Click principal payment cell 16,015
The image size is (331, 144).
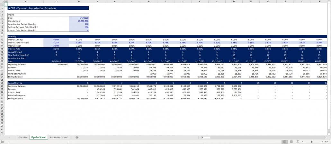point(148,74)
